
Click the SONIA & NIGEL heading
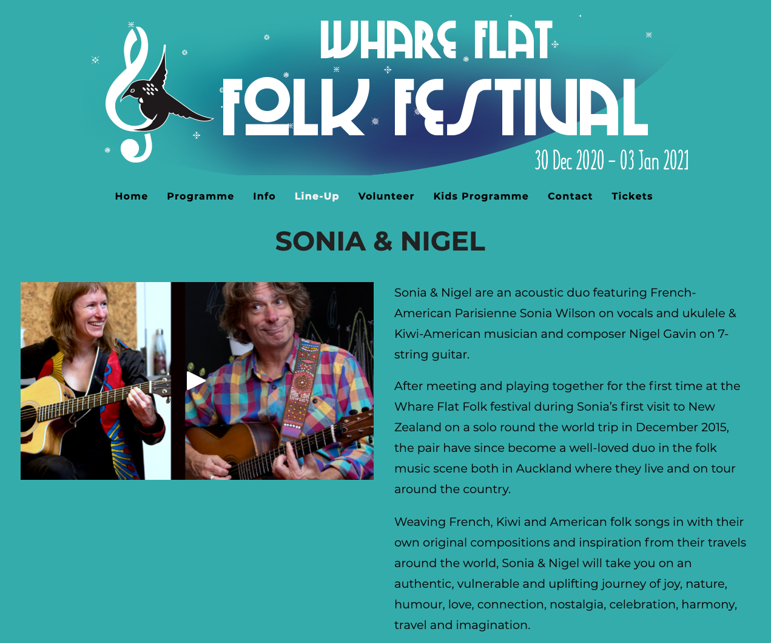(x=380, y=241)
